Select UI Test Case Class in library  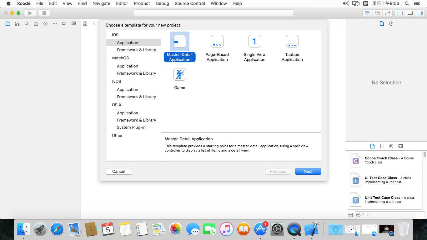384,180
